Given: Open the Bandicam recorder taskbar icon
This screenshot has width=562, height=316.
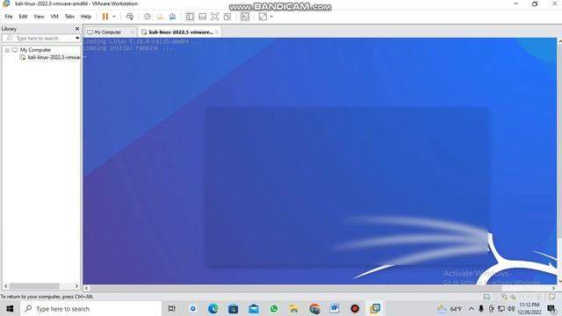Looking at the screenshot, I should click(x=355, y=308).
